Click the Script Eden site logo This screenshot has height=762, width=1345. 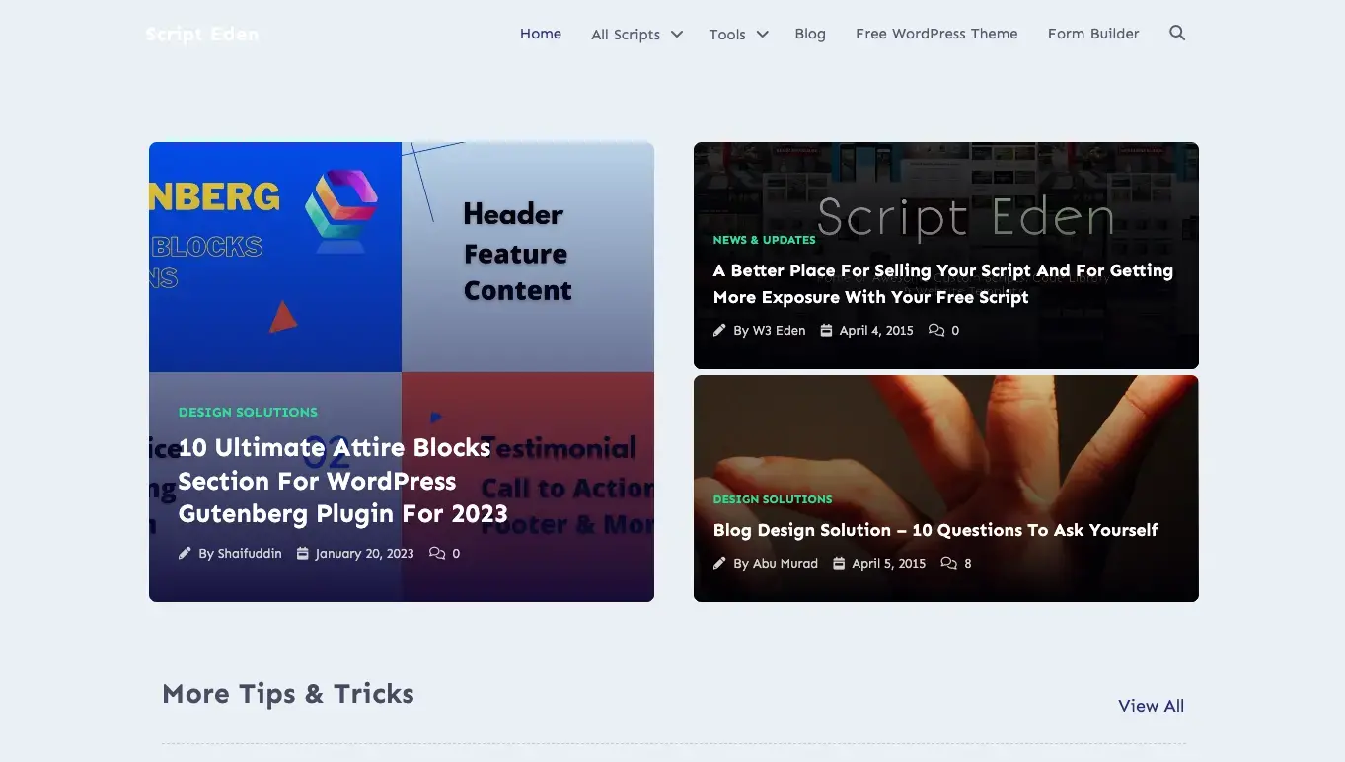click(202, 34)
